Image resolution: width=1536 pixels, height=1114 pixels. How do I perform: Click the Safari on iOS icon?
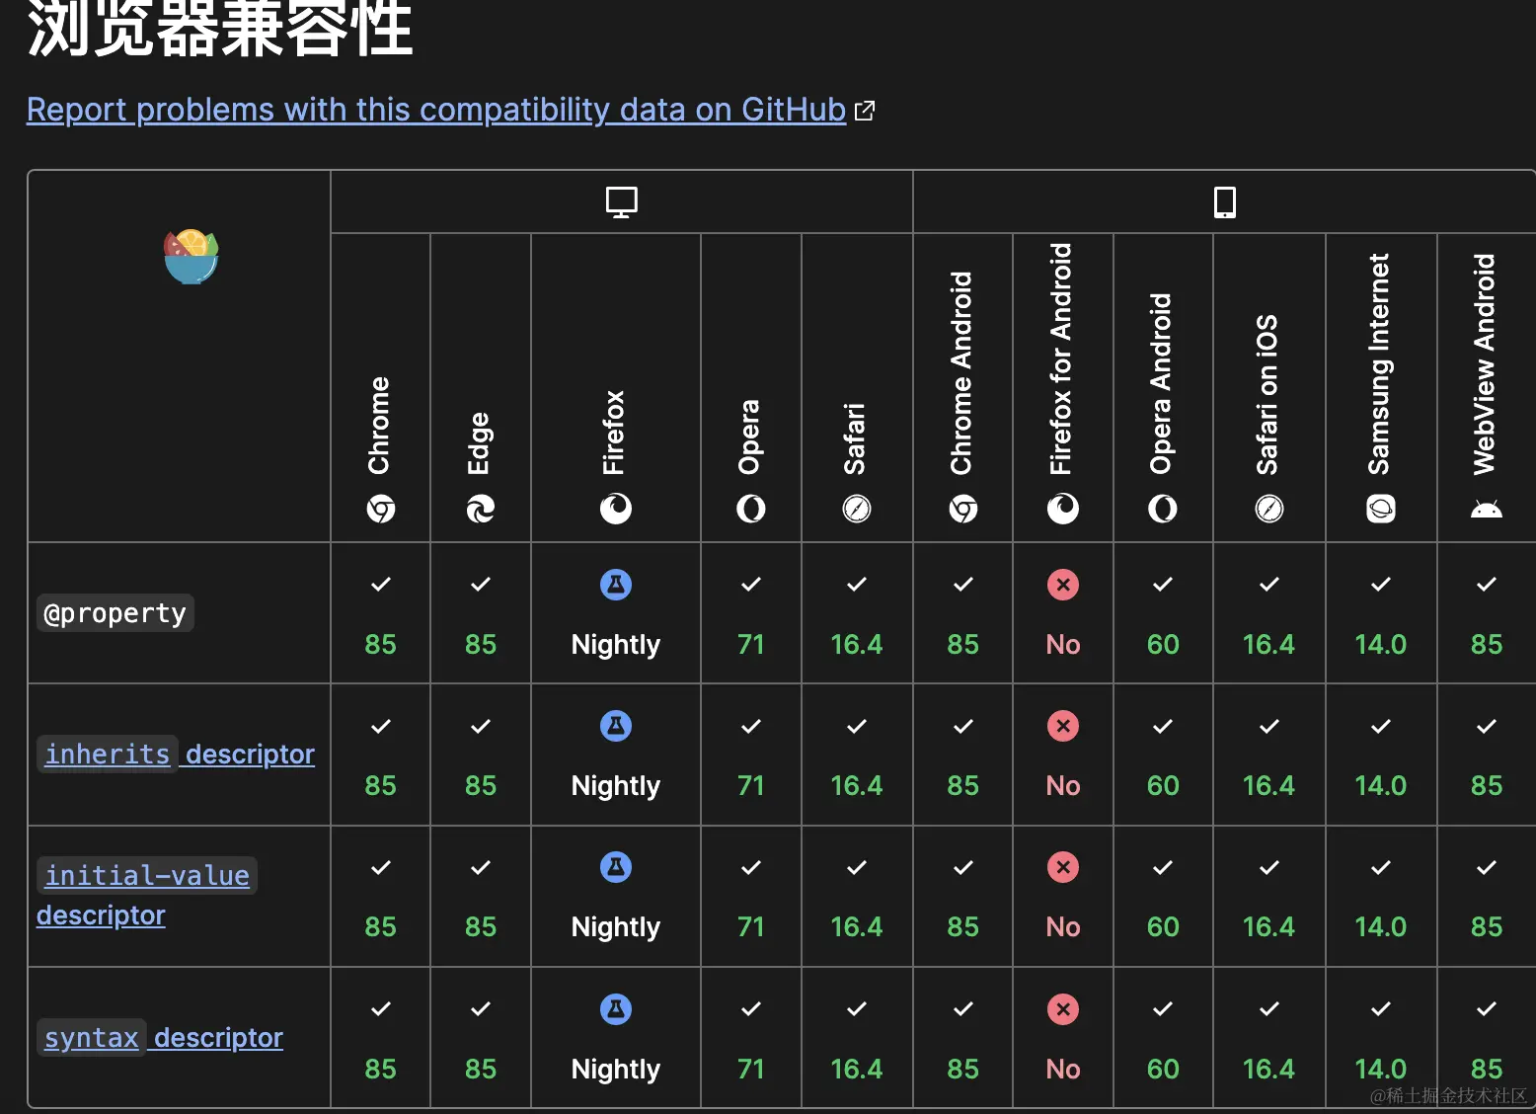(x=1269, y=509)
